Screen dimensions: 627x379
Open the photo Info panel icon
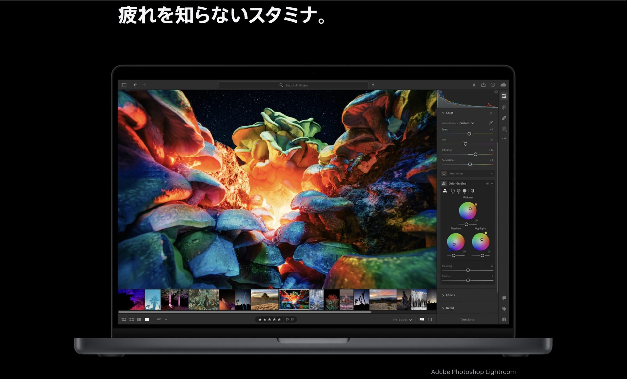coord(504,320)
